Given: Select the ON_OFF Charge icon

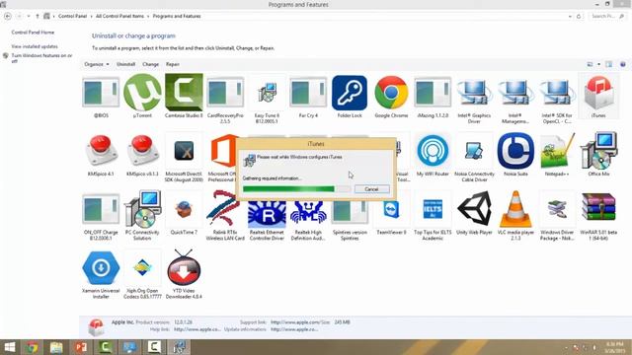Looking at the screenshot, I should pyautogui.click(x=101, y=209).
